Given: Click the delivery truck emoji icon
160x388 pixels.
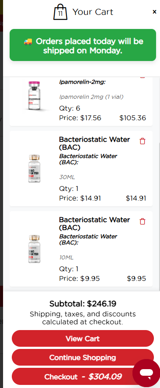Looking at the screenshot, I should [28, 41].
